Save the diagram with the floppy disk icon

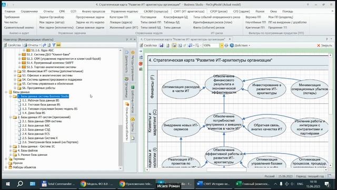point(162,45)
